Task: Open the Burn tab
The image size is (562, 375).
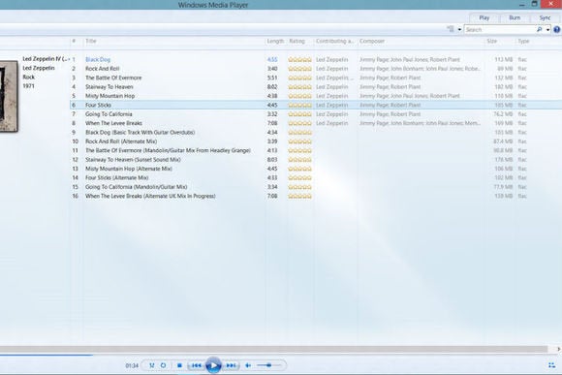Action: coord(515,17)
